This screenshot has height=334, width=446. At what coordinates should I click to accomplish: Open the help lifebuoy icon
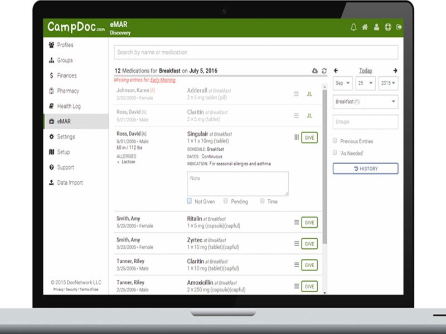pyautogui.click(x=387, y=27)
